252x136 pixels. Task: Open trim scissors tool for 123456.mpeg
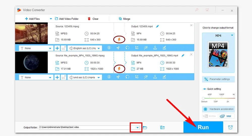coord(118,48)
